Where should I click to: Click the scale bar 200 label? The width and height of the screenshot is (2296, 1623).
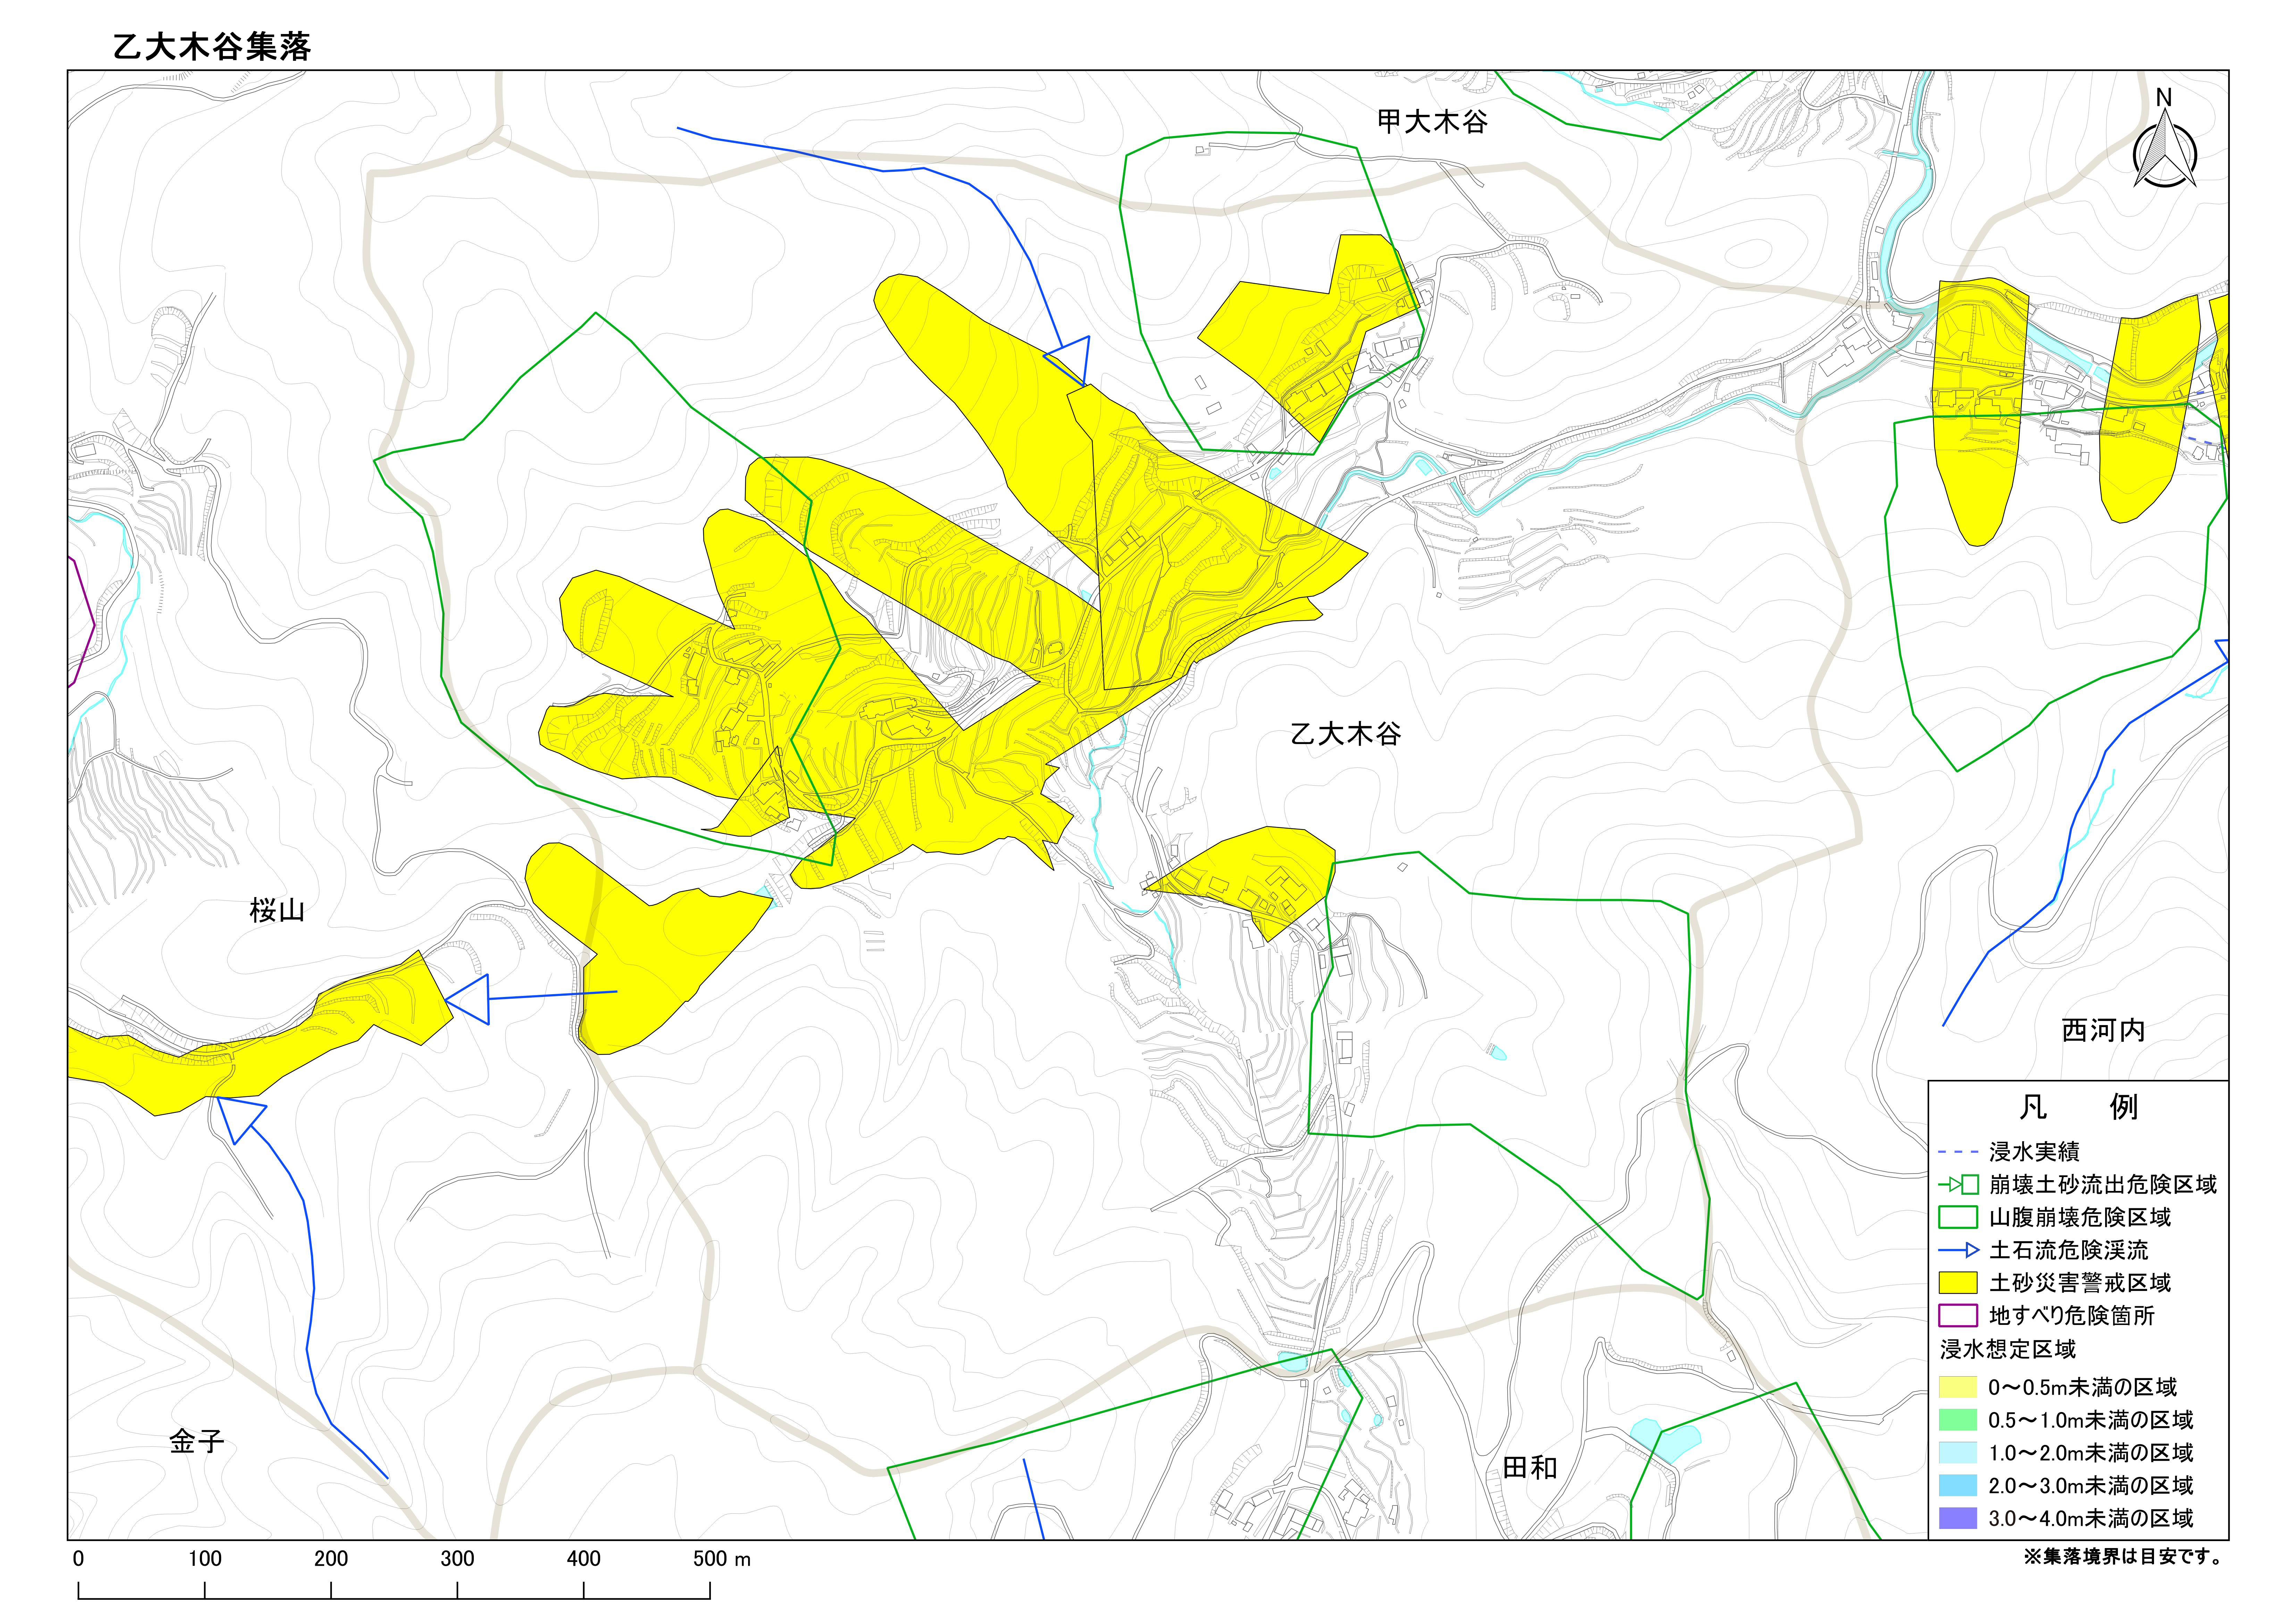(331, 1559)
